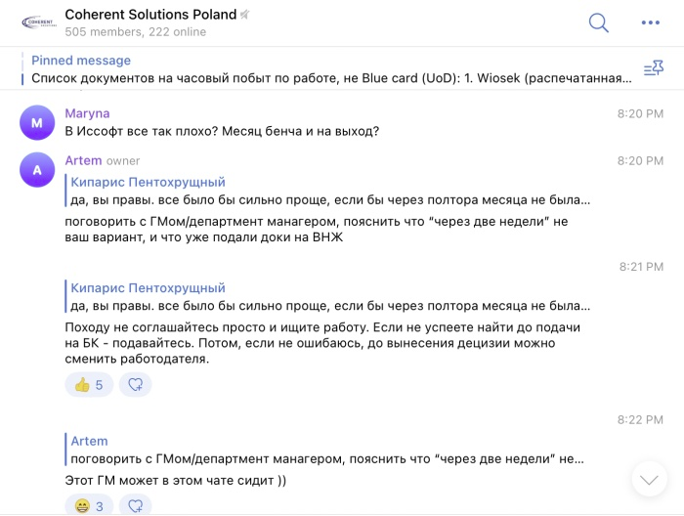The height and width of the screenshot is (516, 684).
Task: Open Coherent Solutions Poland group info
Action: coord(150,14)
